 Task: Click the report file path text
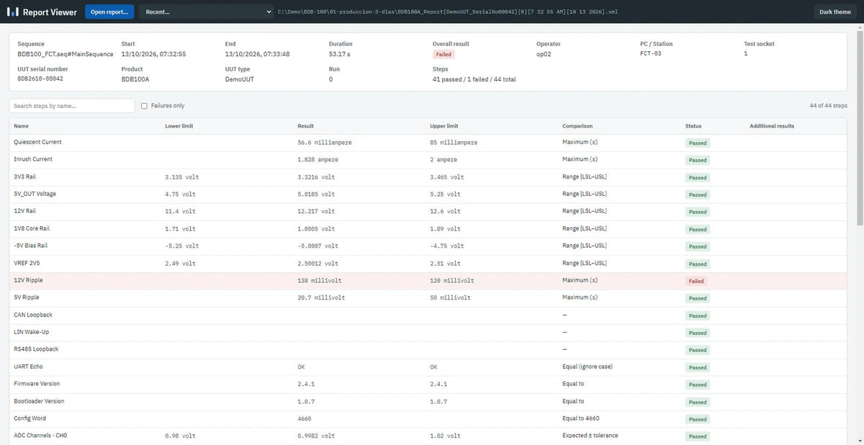(x=447, y=12)
